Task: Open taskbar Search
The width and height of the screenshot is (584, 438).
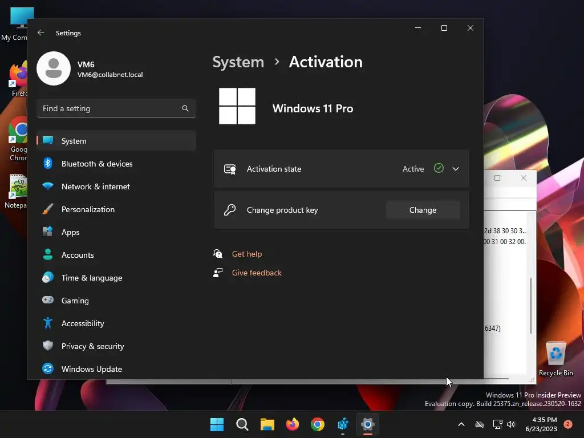Action: (x=242, y=424)
